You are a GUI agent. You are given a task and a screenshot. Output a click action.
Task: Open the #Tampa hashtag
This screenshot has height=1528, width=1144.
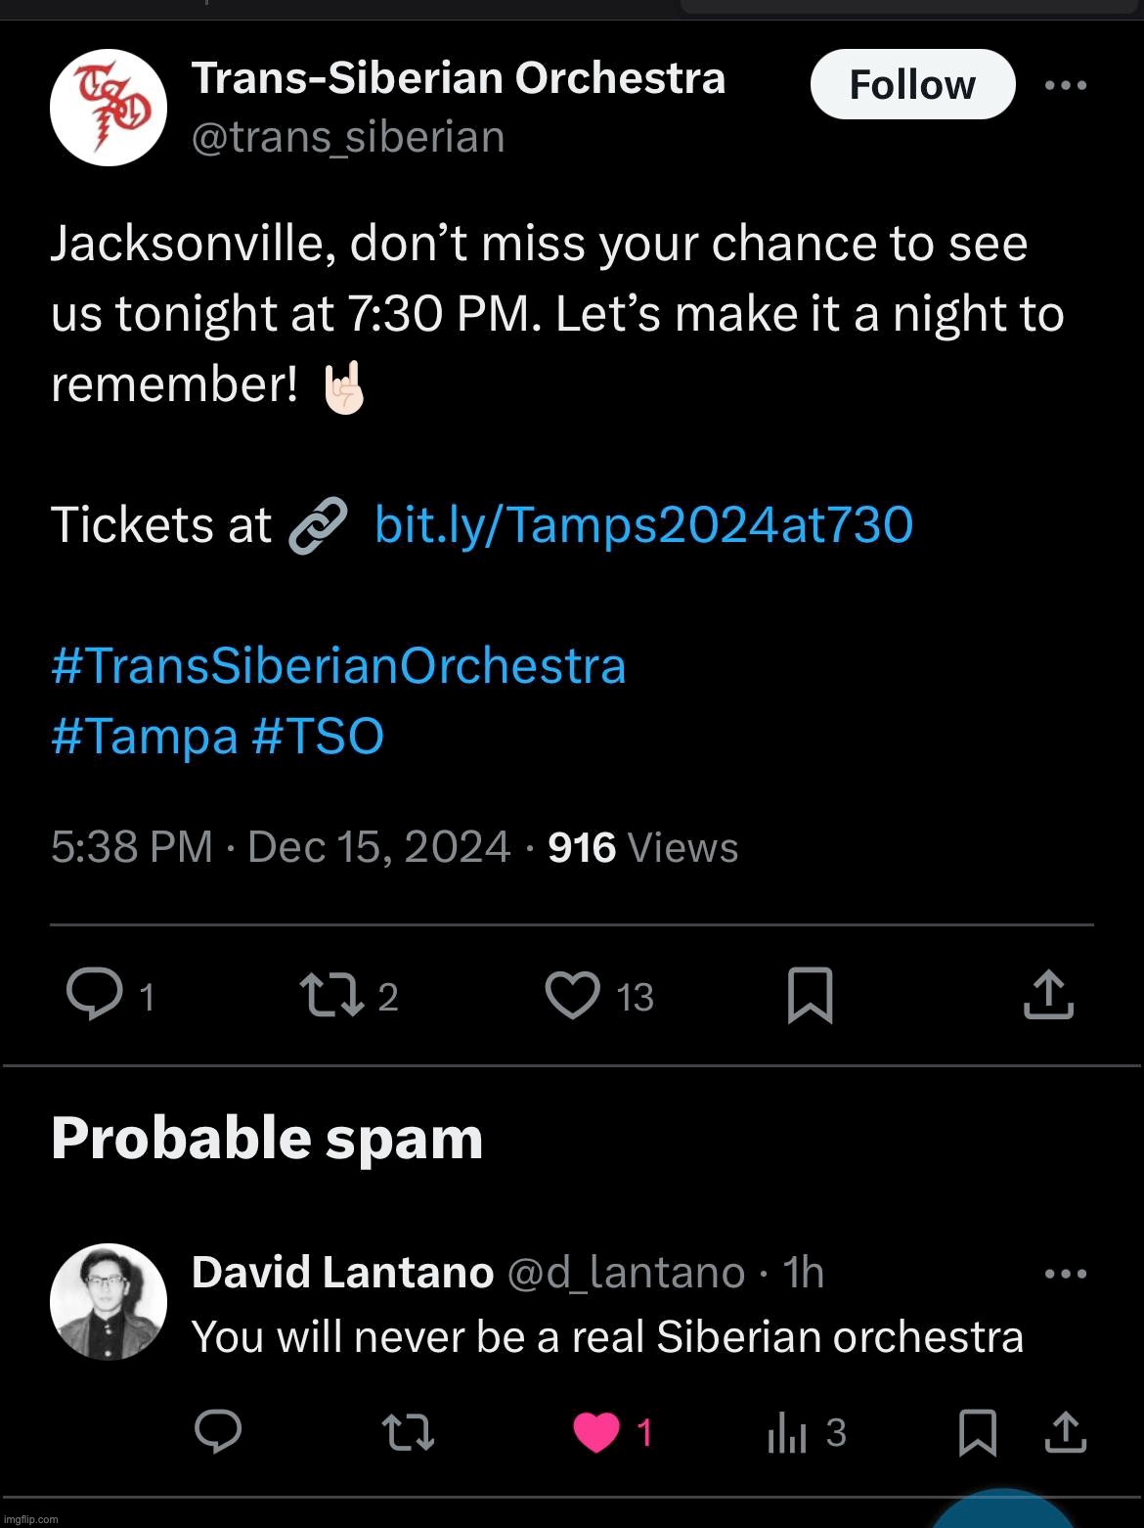(x=144, y=737)
